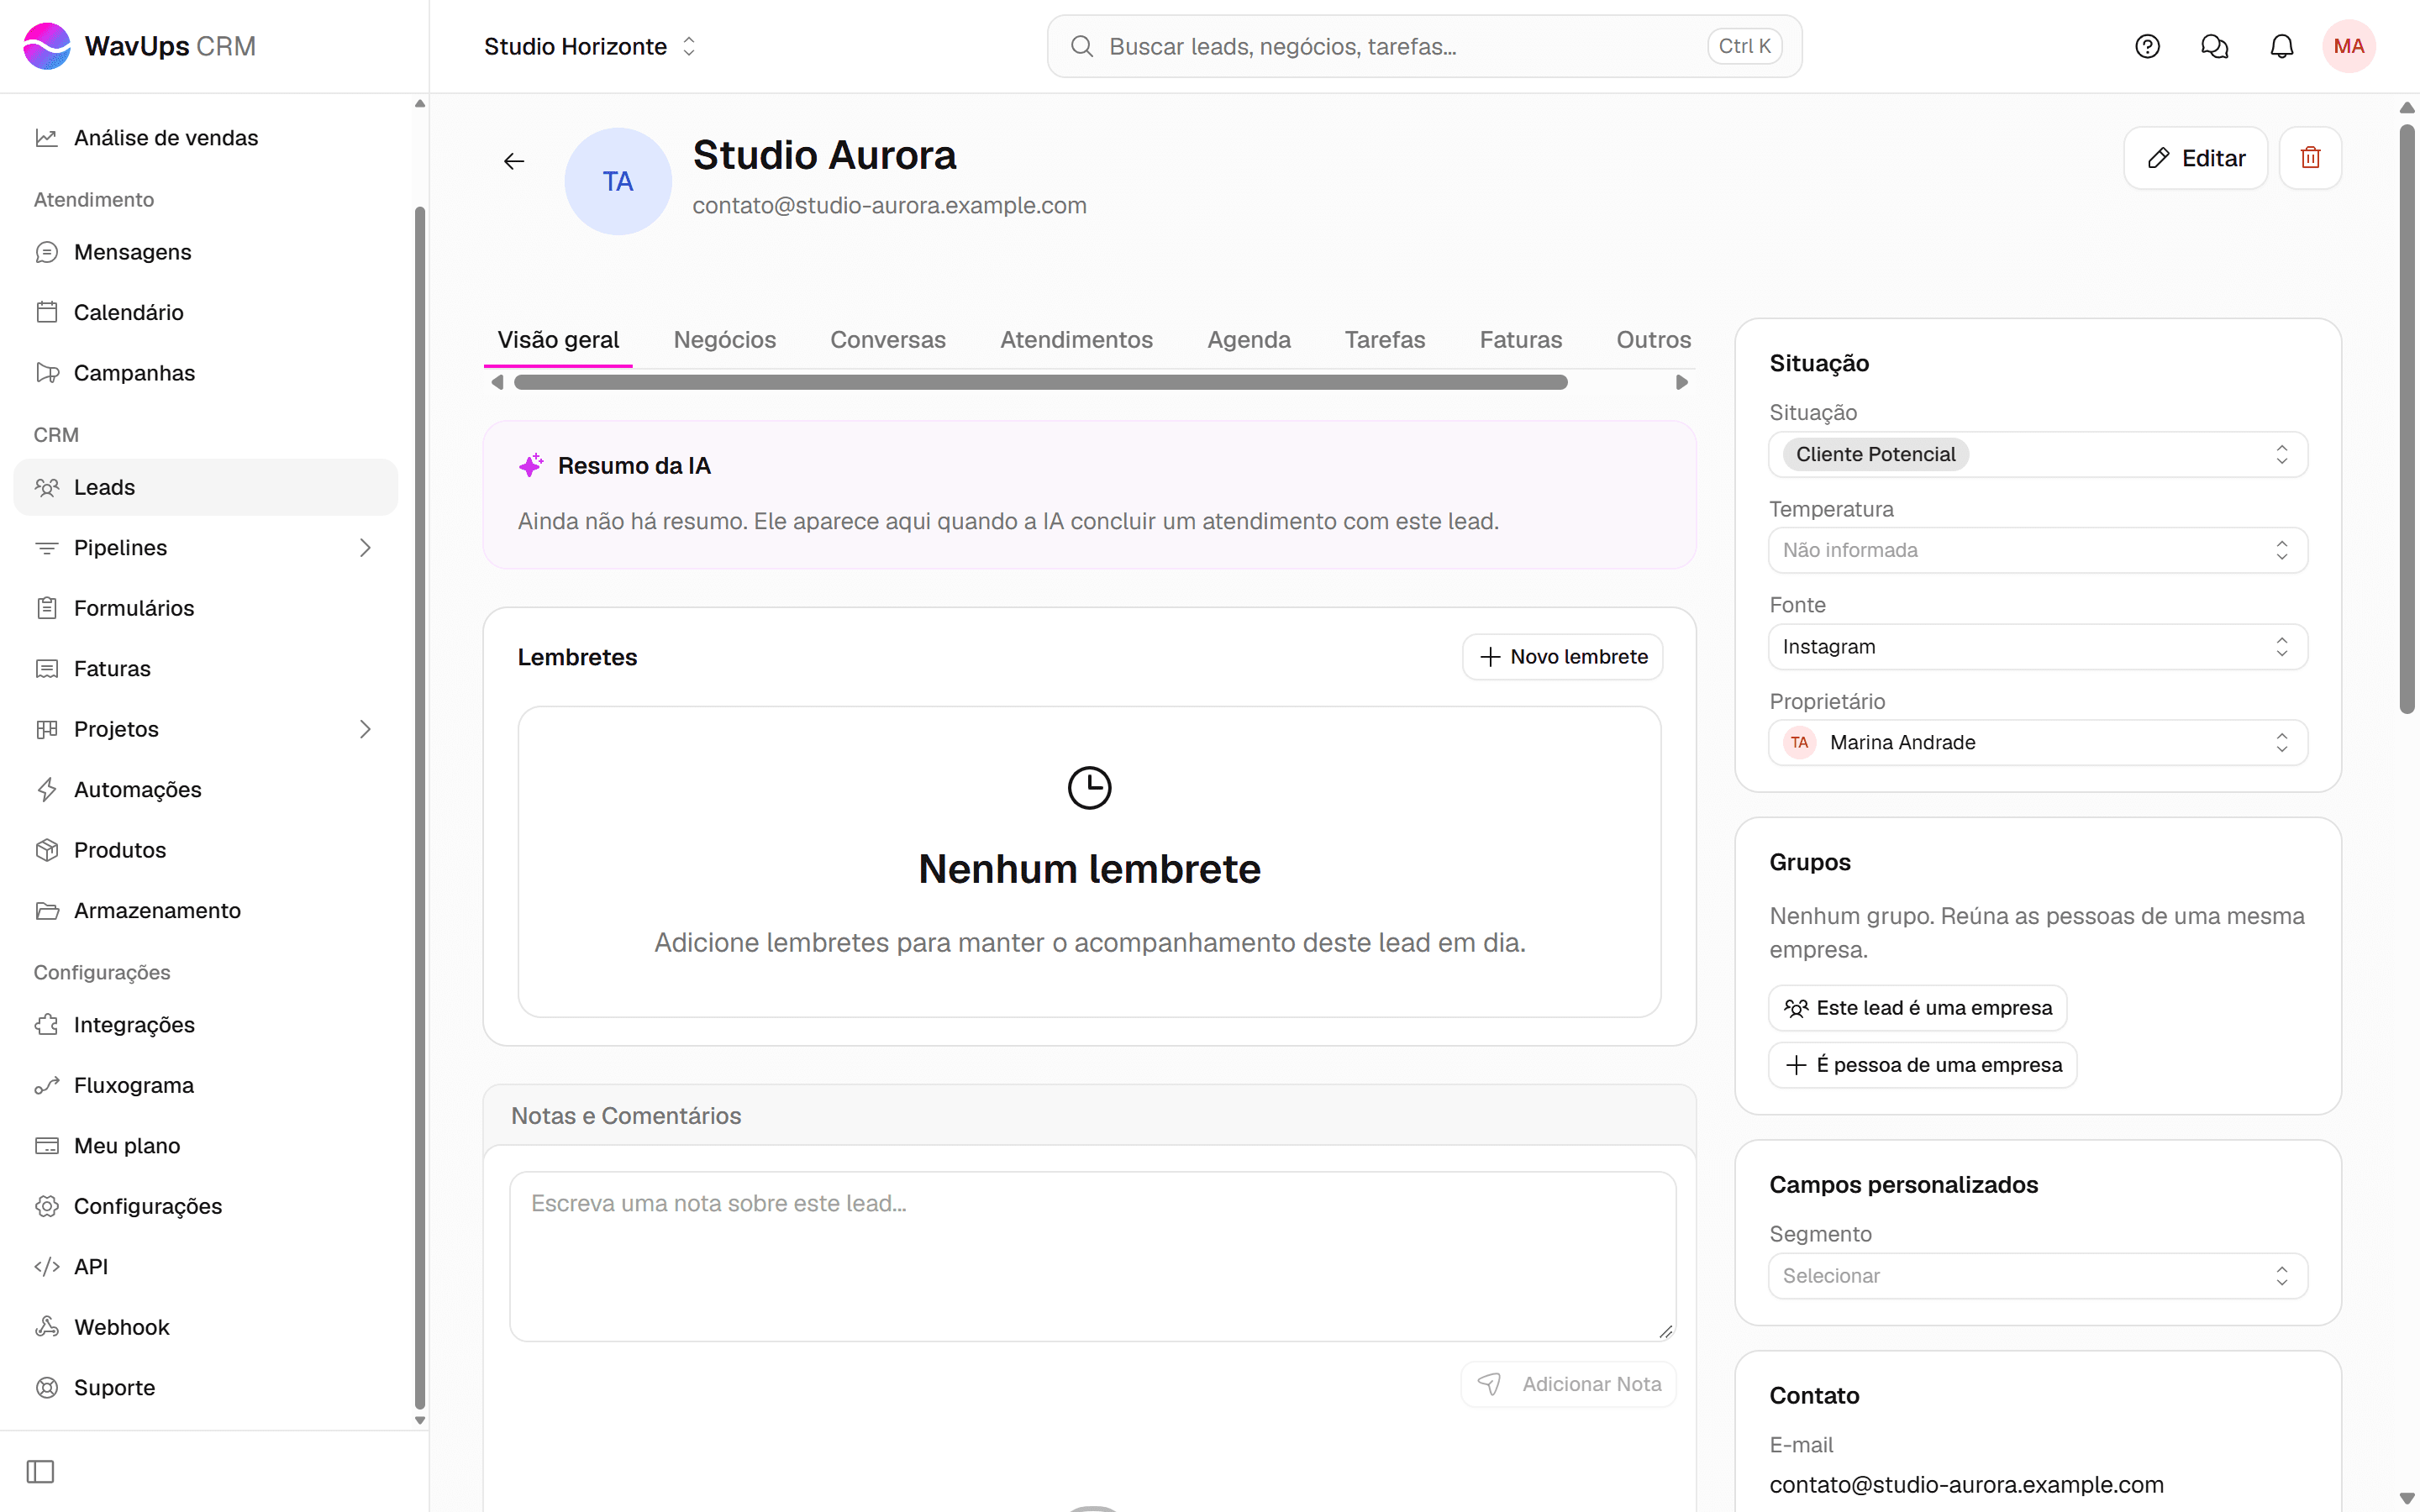Open the help question mark icon

tap(2147, 46)
